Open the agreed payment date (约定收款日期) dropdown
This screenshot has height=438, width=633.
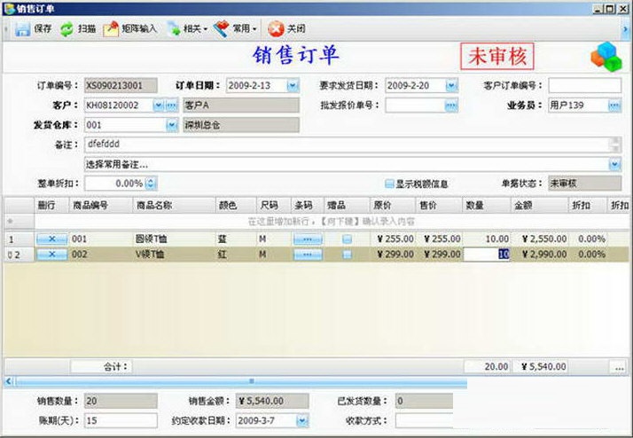pos(303,420)
